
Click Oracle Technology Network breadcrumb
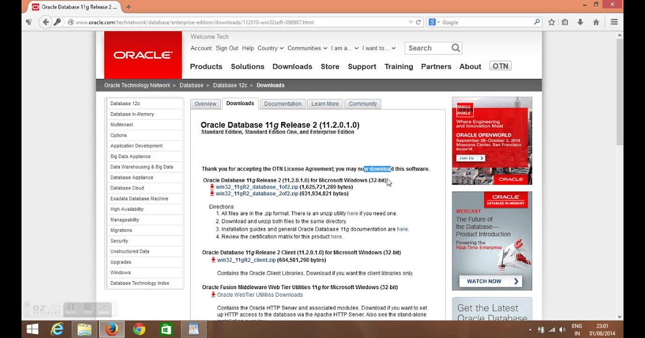click(x=137, y=85)
